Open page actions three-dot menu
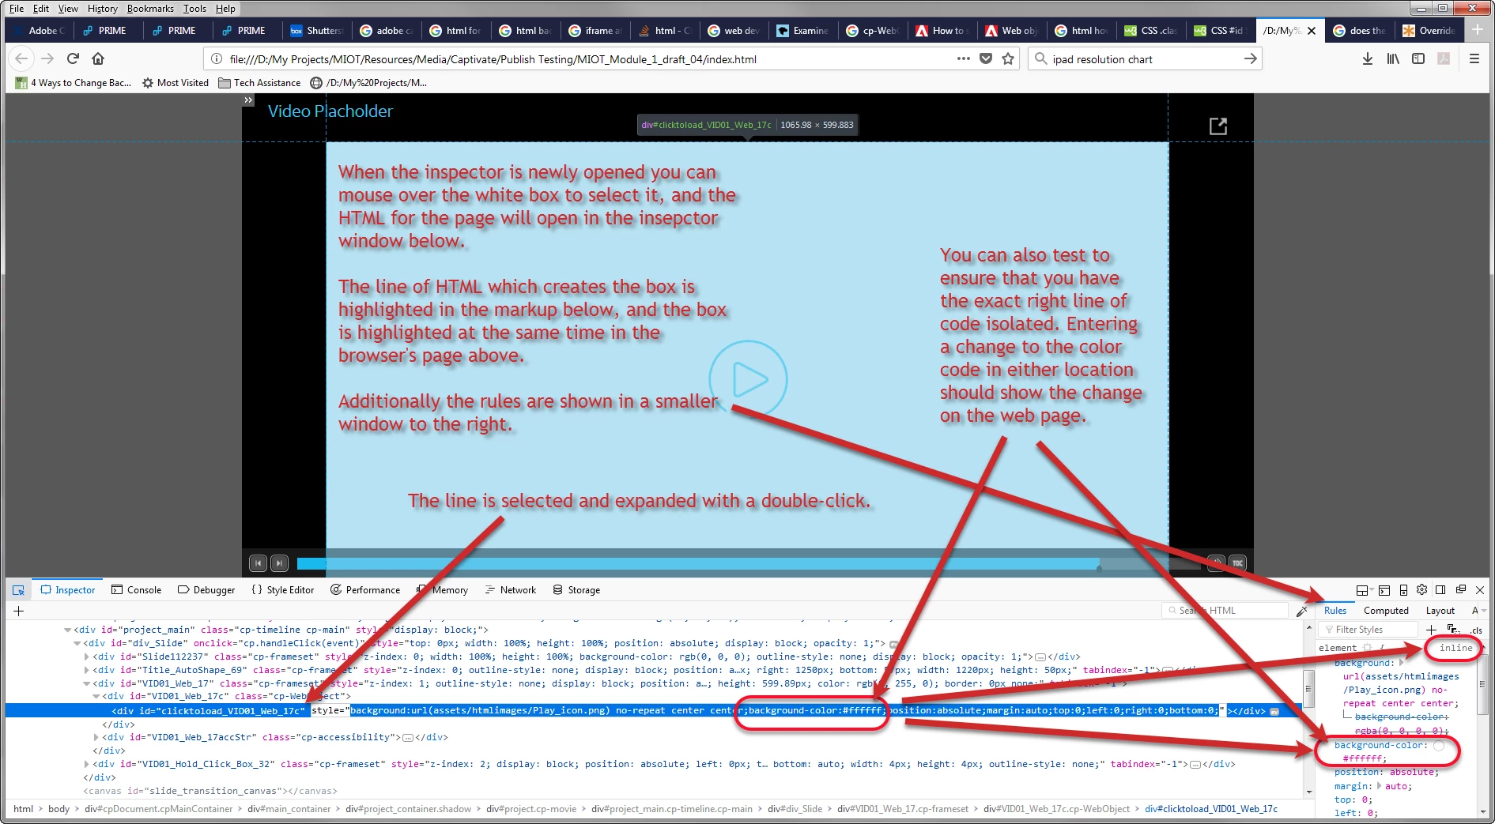 tap(963, 58)
